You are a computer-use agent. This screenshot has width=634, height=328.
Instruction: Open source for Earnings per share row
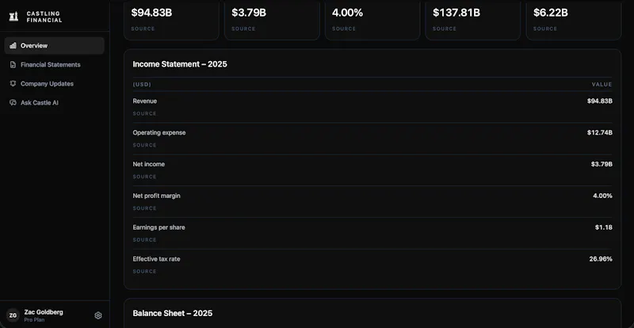pyautogui.click(x=144, y=240)
